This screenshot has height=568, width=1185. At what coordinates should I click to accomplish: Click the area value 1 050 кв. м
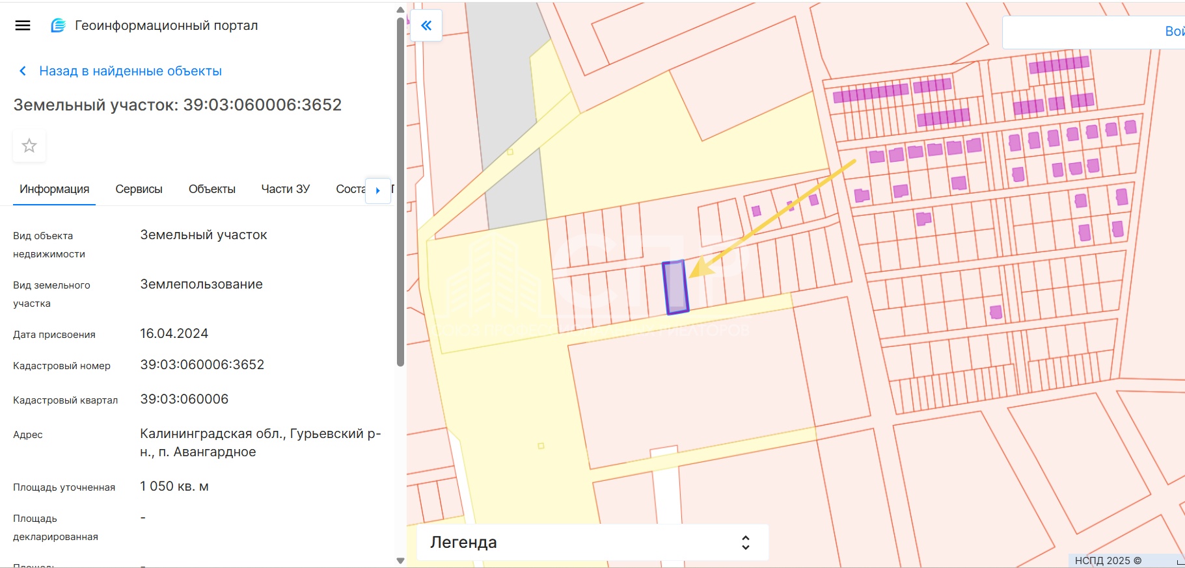(x=174, y=486)
